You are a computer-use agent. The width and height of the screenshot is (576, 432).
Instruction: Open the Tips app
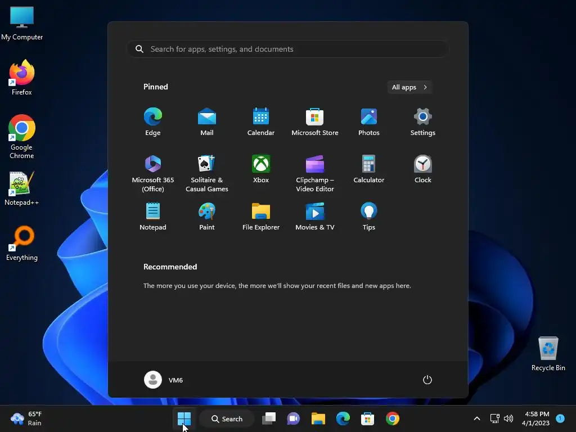click(369, 217)
